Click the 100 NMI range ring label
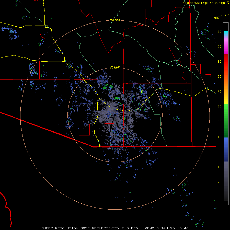 (x=115, y=20)
